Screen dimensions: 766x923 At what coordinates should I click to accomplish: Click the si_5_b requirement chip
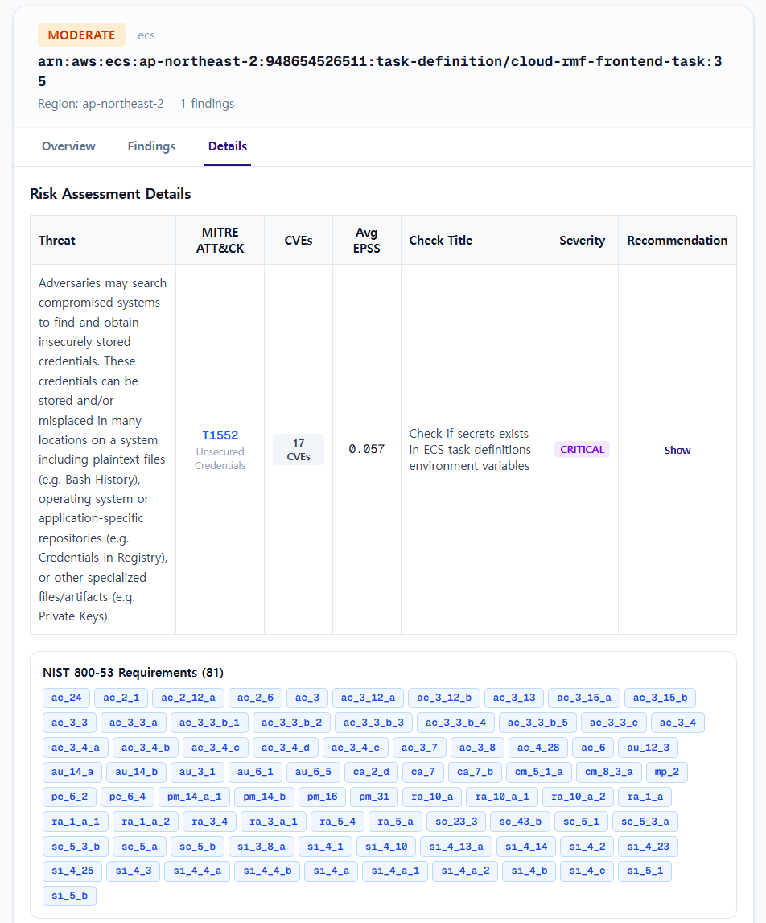(x=69, y=896)
